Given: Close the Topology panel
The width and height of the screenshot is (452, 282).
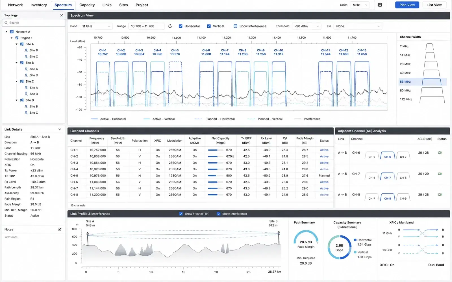Looking at the screenshot, I should pyautogui.click(x=62, y=15).
